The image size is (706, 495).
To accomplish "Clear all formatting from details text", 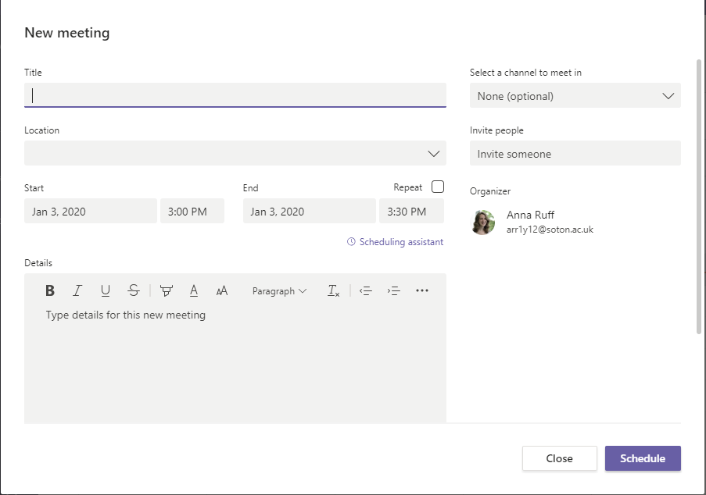I will coord(333,290).
